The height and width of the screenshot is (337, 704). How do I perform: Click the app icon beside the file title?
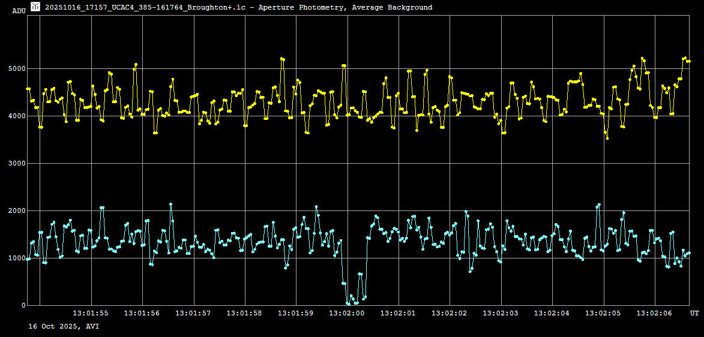point(35,7)
